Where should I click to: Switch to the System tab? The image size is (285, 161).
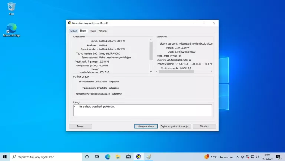[x=73, y=31]
